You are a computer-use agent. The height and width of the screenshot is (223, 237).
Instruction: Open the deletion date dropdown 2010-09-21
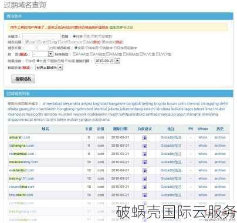107,61
